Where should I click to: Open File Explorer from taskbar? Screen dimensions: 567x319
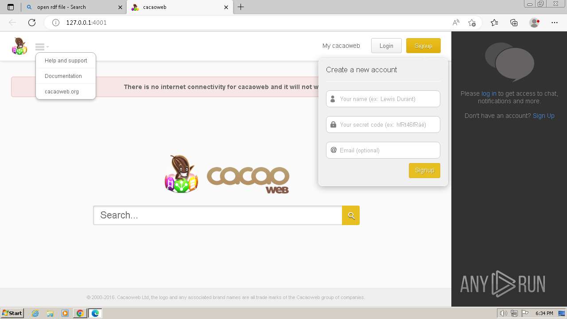pos(50,313)
